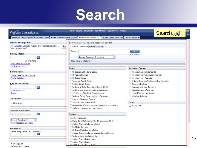Open Publications List under Find by citation
Viewport: 197px width, 148px height.
pyautogui.click(x=18, y=66)
